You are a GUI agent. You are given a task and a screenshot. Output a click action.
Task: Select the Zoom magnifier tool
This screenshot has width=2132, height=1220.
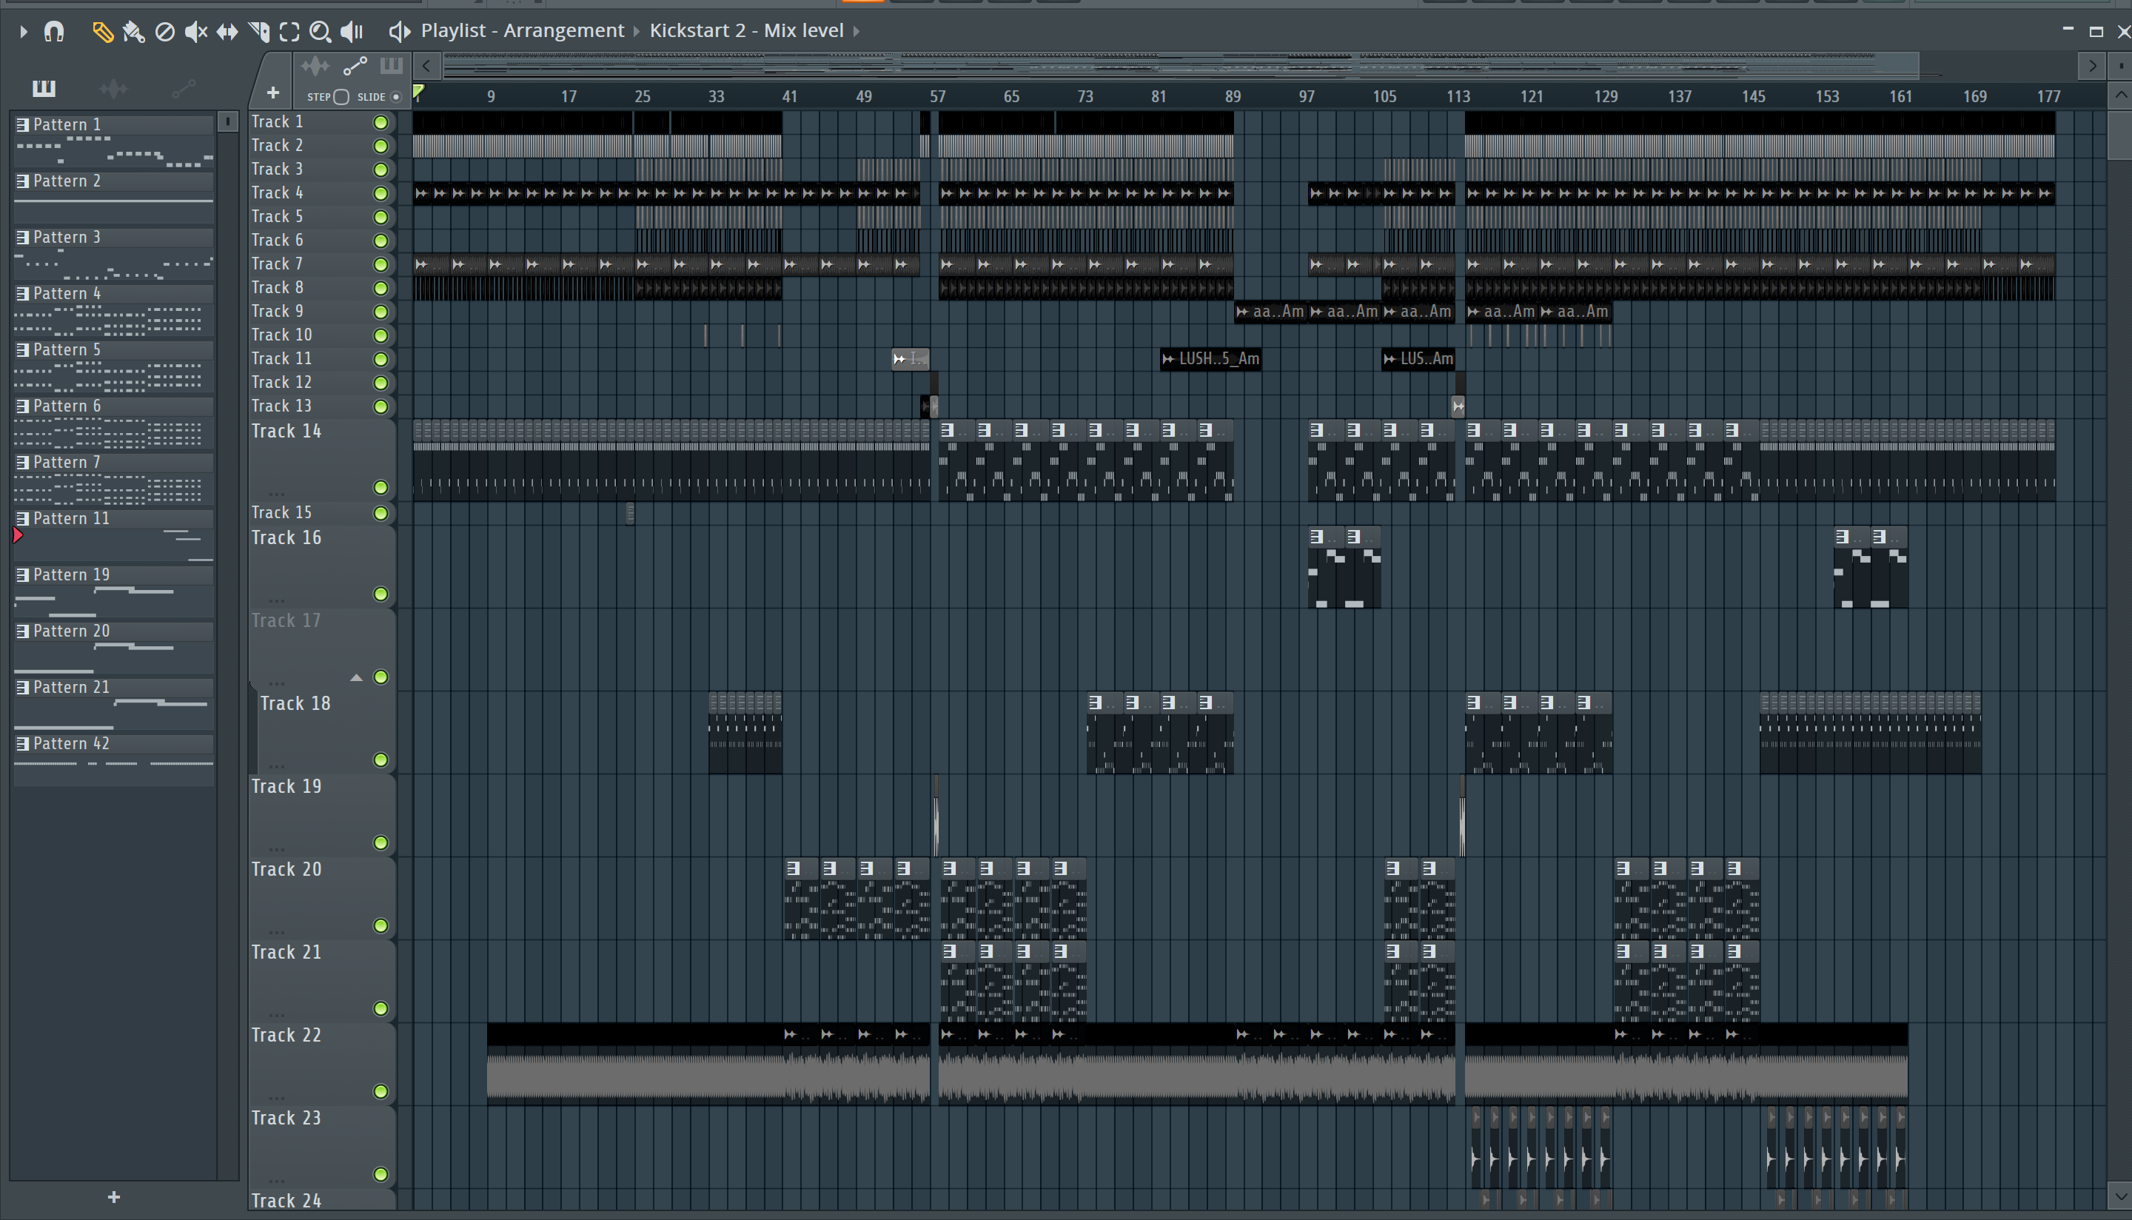click(x=320, y=32)
